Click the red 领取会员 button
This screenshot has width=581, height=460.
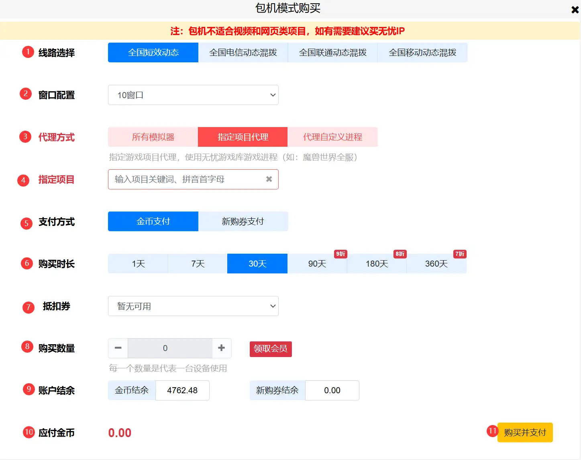[271, 349]
